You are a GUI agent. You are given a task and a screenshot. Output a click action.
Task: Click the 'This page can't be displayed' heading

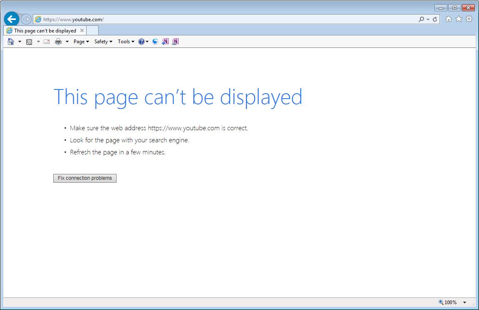click(178, 97)
